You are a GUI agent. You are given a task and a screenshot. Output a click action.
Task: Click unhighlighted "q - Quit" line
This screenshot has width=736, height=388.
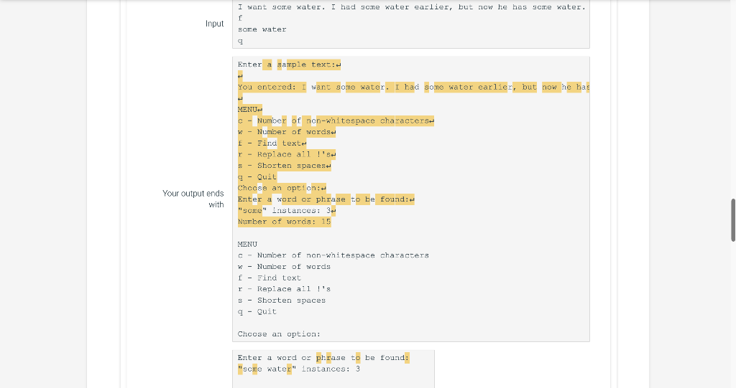coord(257,312)
